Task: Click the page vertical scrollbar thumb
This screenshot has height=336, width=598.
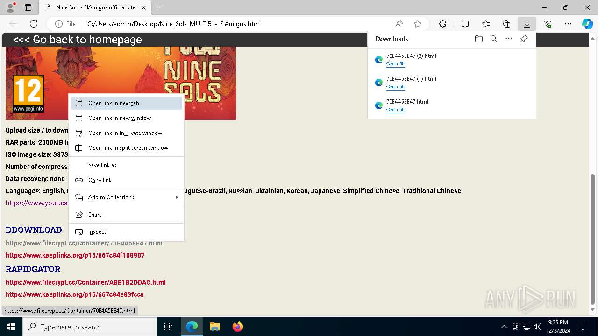Action: (x=593, y=239)
